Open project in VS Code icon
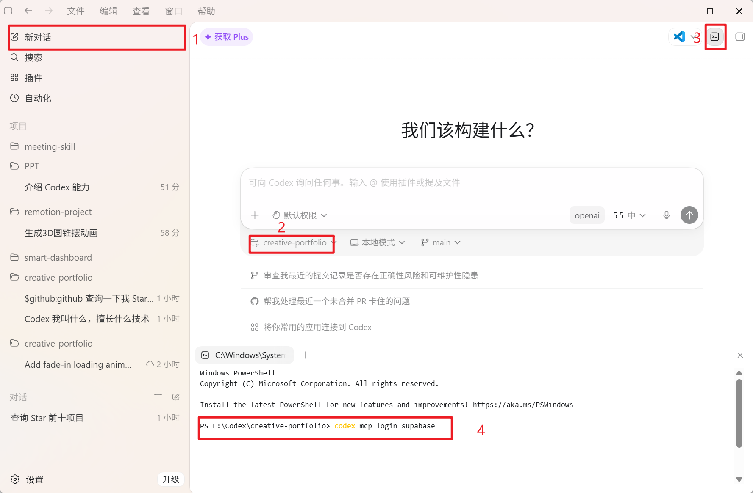Viewport: 753px width, 493px height. [x=679, y=37]
